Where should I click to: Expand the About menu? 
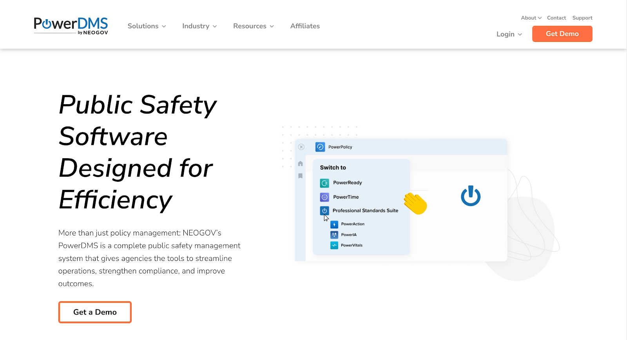(x=531, y=18)
